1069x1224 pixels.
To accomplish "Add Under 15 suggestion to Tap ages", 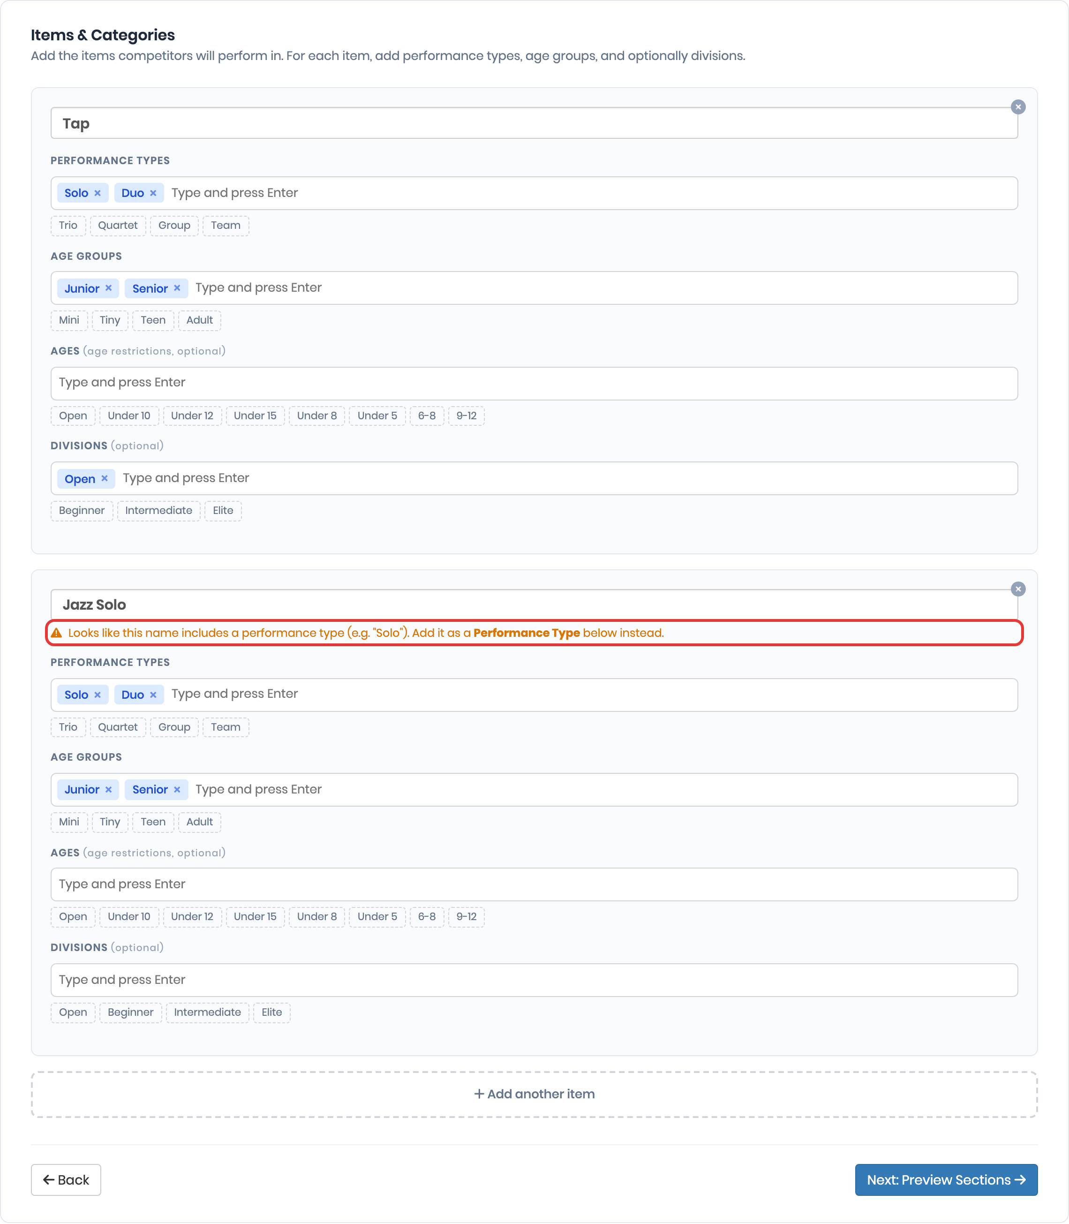I will [255, 416].
